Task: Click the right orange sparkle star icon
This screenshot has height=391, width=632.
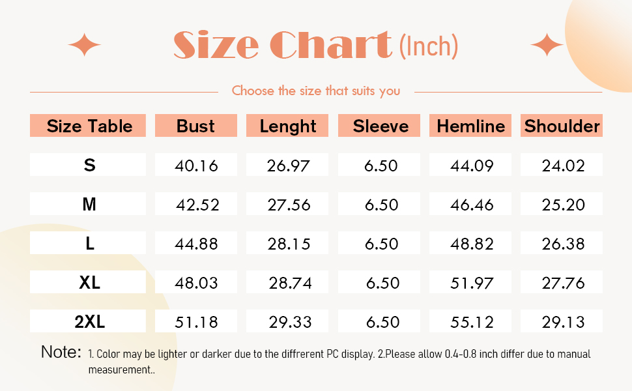Action: pos(547,46)
